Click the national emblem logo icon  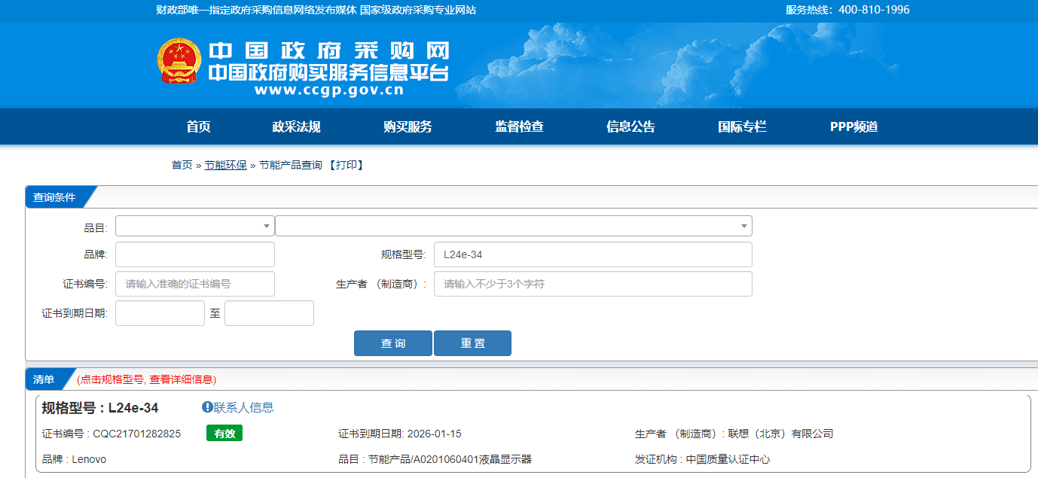(179, 61)
